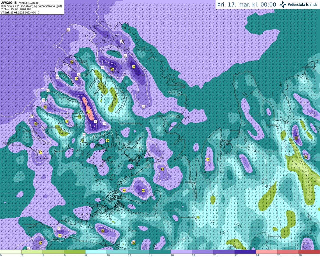The height and width of the screenshot is (257, 320).
Task: Click the yellow '27' gust label near Bíldudalsflugvöllur
Action: [x=67, y=121]
